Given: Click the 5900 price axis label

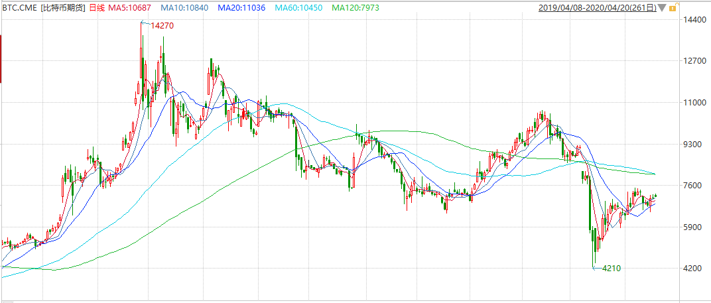Looking at the screenshot, I should [693, 227].
